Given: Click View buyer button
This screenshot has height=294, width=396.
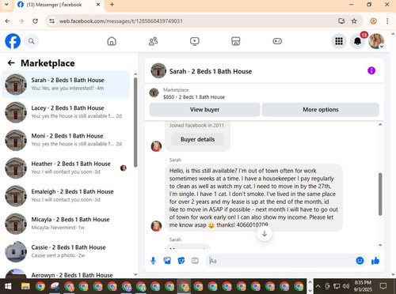Looking at the screenshot, I should (x=204, y=110).
